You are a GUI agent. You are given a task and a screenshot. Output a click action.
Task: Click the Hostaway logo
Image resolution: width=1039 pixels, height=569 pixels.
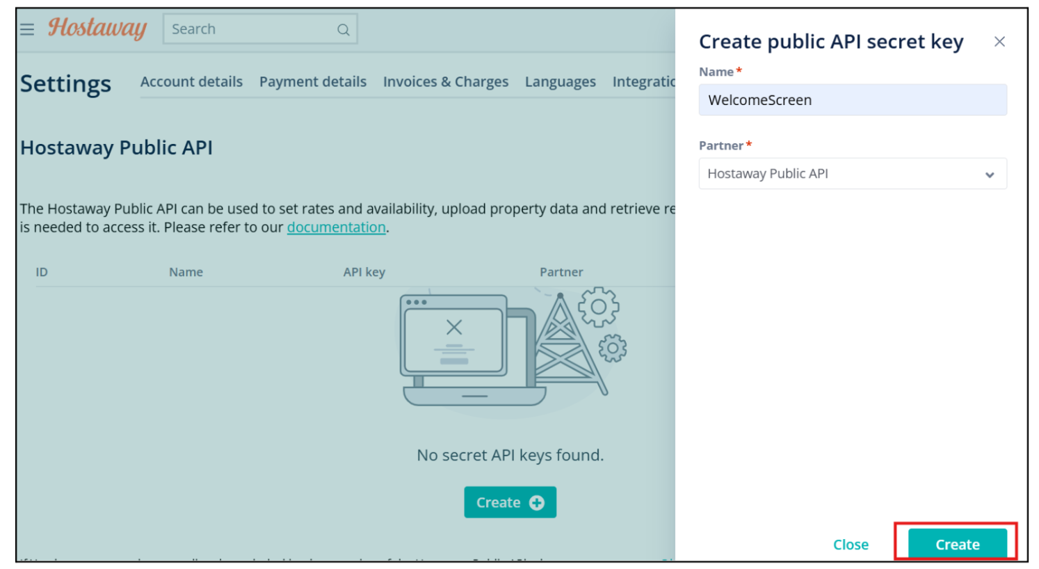click(x=97, y=29)
